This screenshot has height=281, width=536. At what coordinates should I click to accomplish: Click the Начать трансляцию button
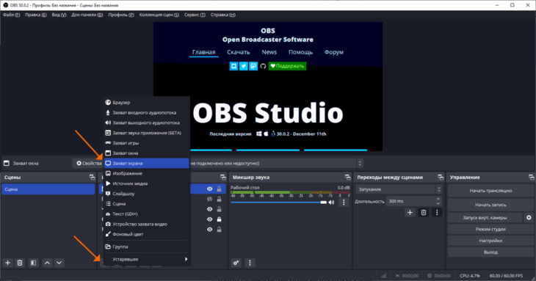(x=490, y=191)
